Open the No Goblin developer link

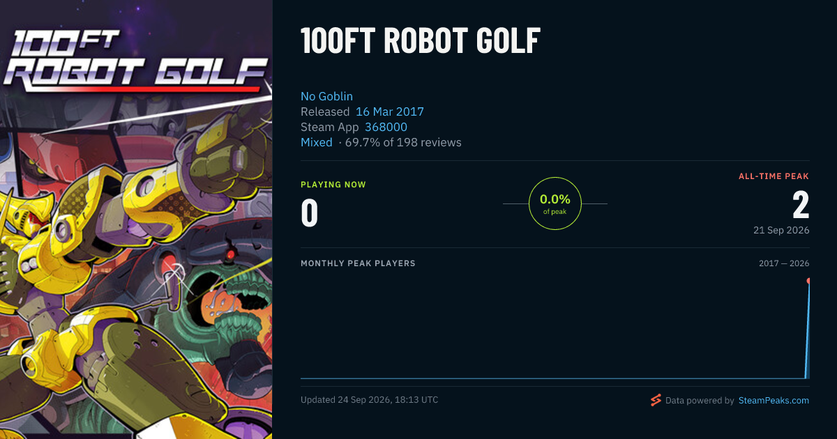(326, 96)
